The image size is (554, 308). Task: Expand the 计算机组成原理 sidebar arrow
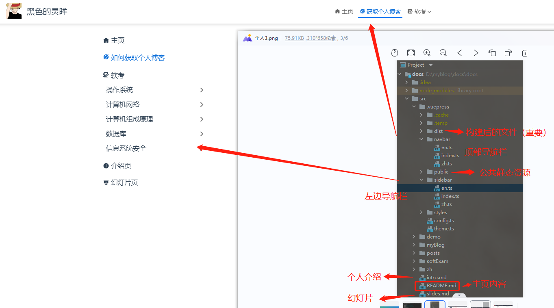[202, 119]
